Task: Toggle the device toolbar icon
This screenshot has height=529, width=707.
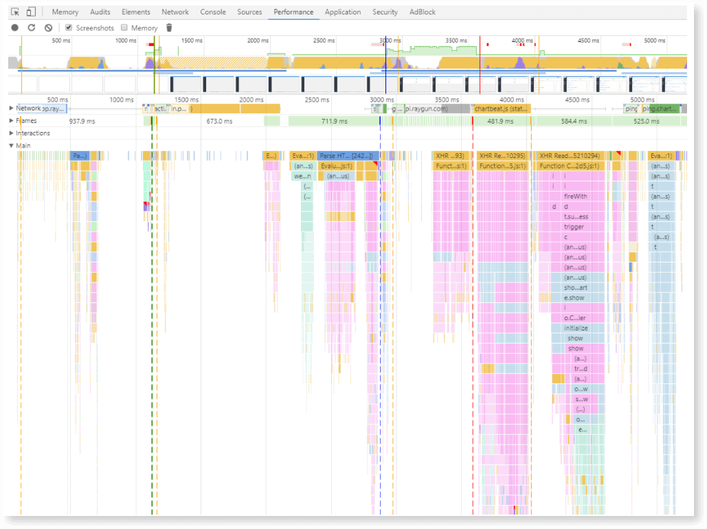Action: point(31,12)
